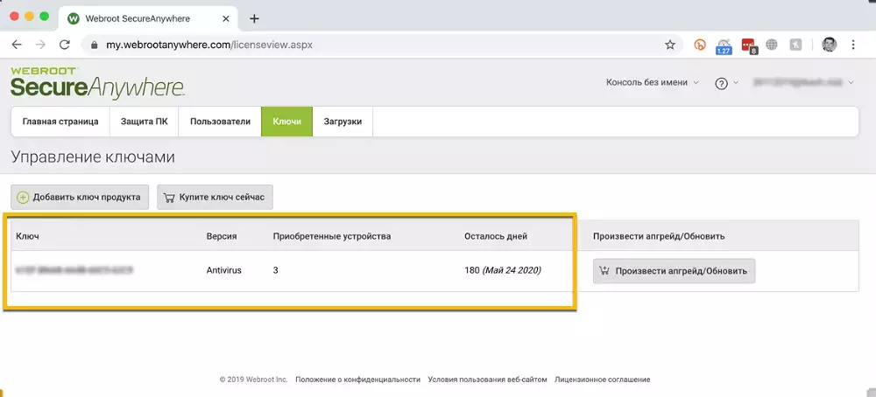Image resolution: width=876 pixels, height=397 pixels.
Task: Click the globe extension icon
Action: coord(772,45)
